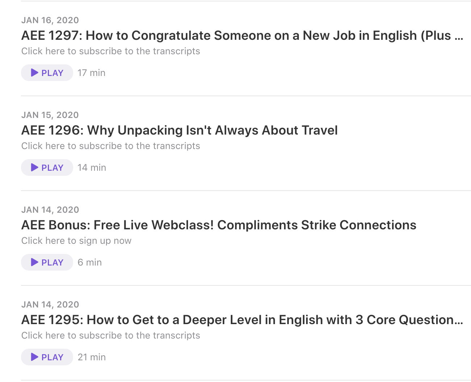Click the 14 min duration label
This screenshot has height=382, width=471.
click(x=92, y=167)
